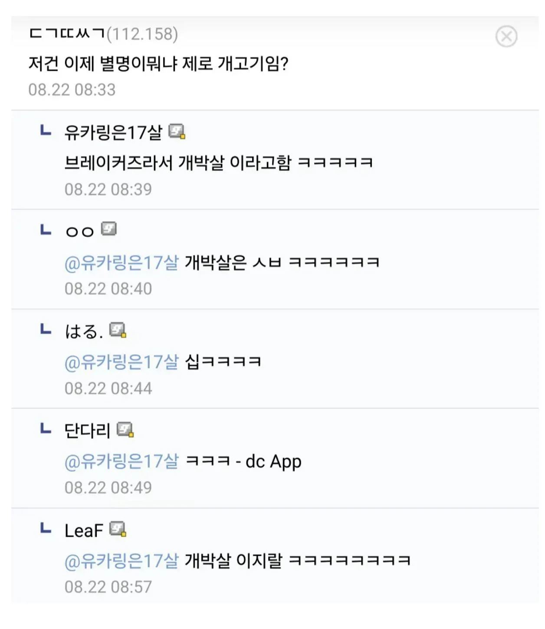Viewport: 545px width, 629px height.
Task: Click the gallog icon beside ㅇㅇ
Action: point(108,229)
